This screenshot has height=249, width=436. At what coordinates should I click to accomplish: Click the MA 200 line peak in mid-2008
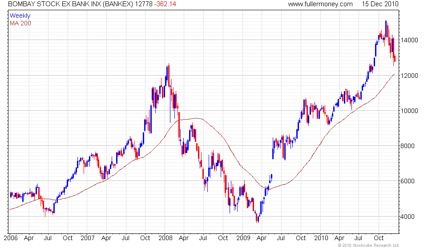point(197,118)
